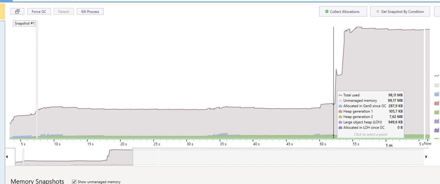Screen dimensions: 440x184
Task: Click the green icon on Collect Allocations
Action: click(327, 11)
